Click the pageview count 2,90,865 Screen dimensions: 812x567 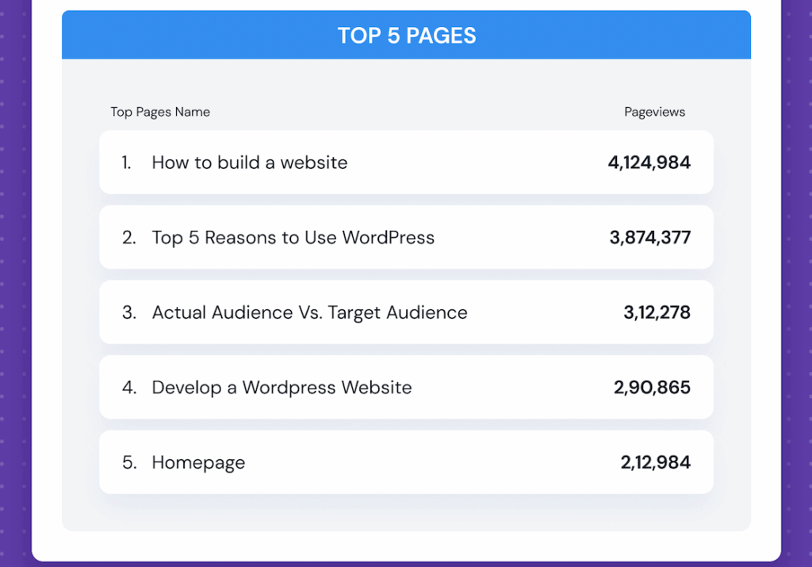click(657, 387)
